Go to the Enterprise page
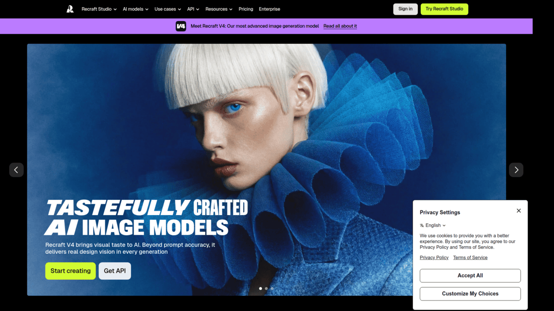This screenshot has height=311, width=554. [269, 9]
